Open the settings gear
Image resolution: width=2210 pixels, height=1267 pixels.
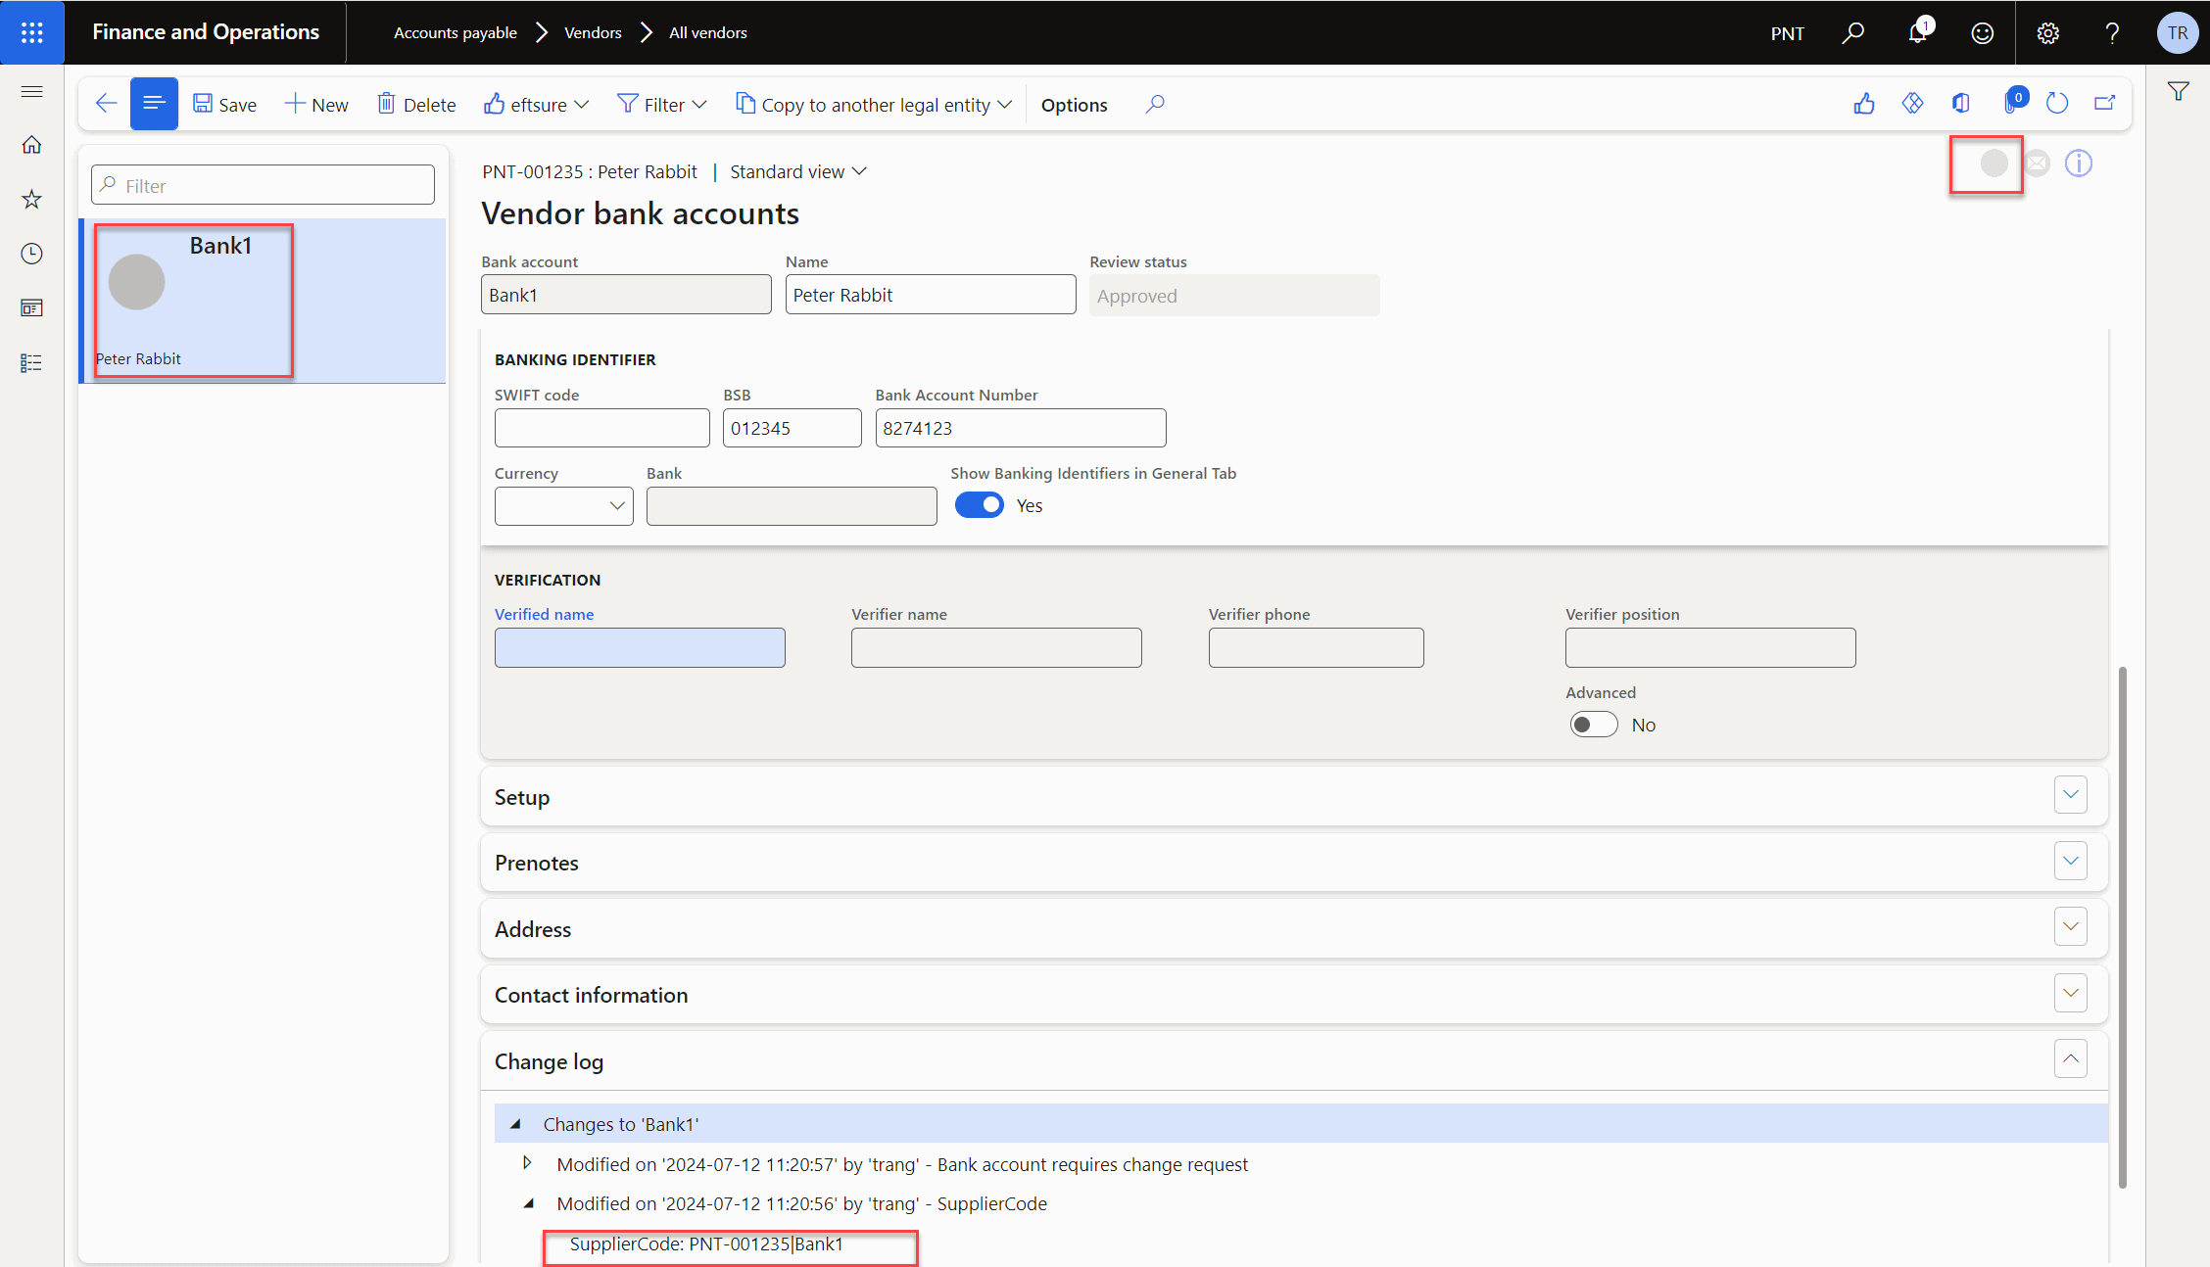2047,32
